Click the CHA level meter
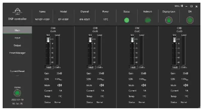The width and height of the screenshot is (204, 110). click(57, 51)
